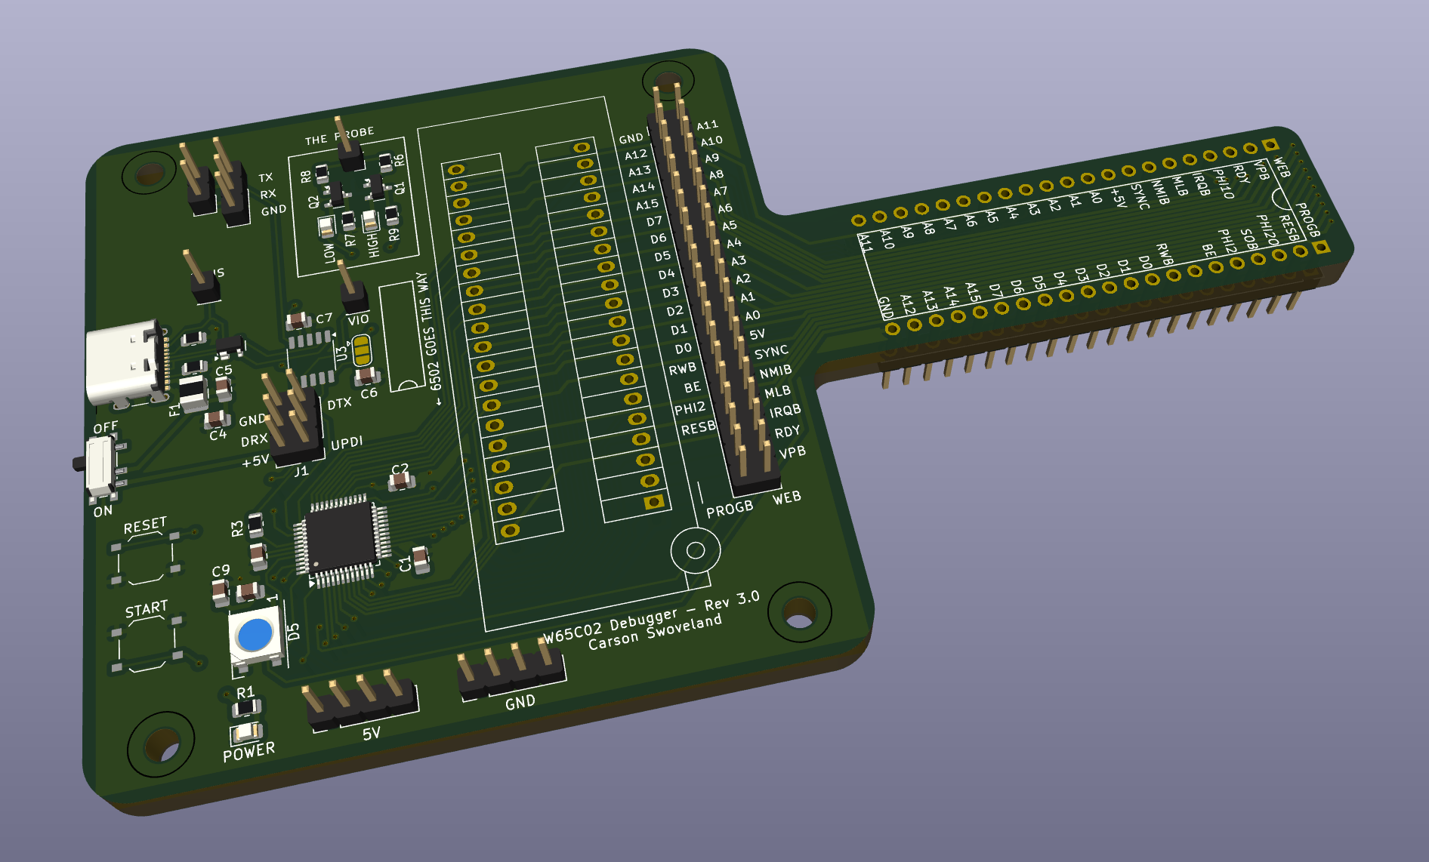Click the 'DTX' silkscreen label

pyautogui.click(x=339, y=404)
